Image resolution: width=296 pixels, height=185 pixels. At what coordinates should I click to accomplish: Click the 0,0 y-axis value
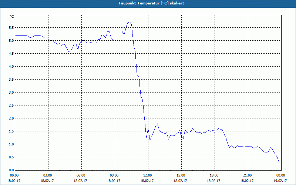(11, 170)
